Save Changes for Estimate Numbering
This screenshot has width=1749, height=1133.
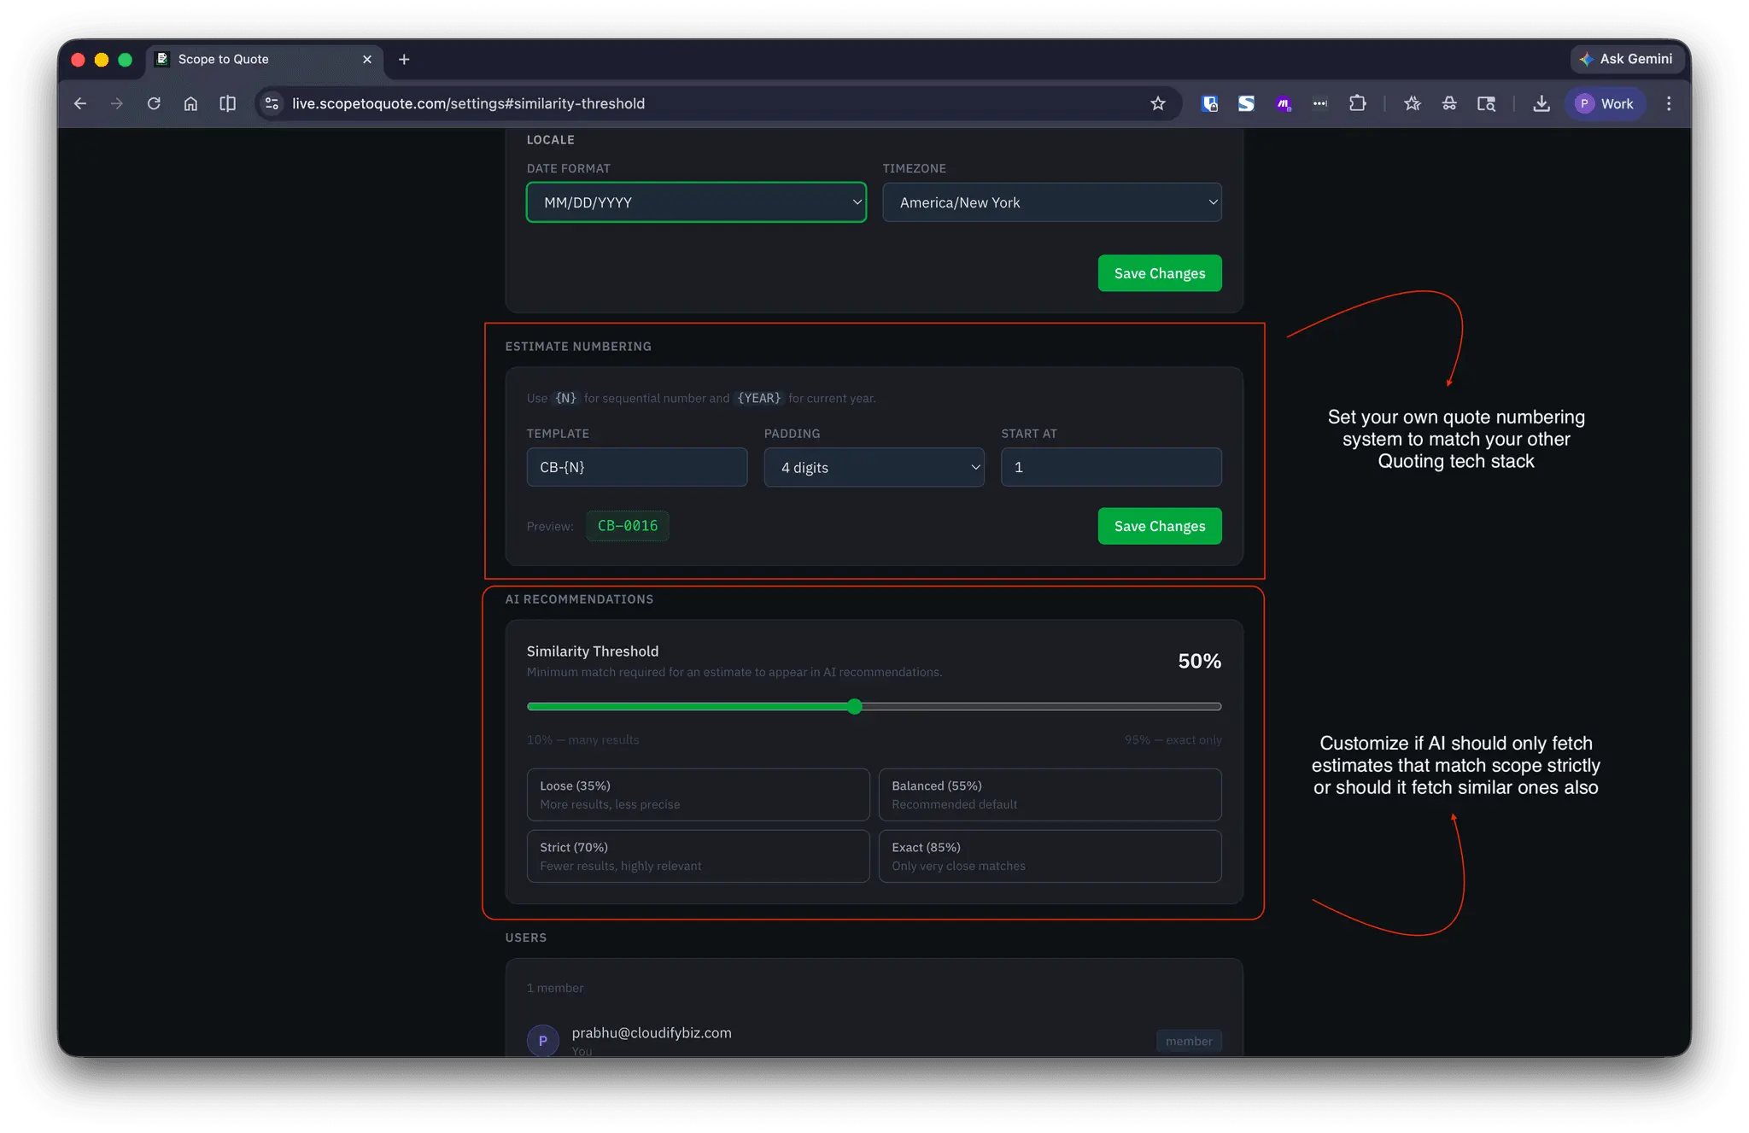pyautogui.click(x=1160, y=526)
